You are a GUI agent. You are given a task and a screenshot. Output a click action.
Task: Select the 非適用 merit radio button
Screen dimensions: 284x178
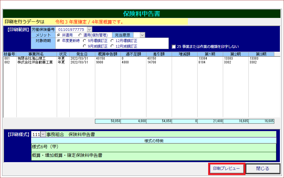tap(59, 35)
